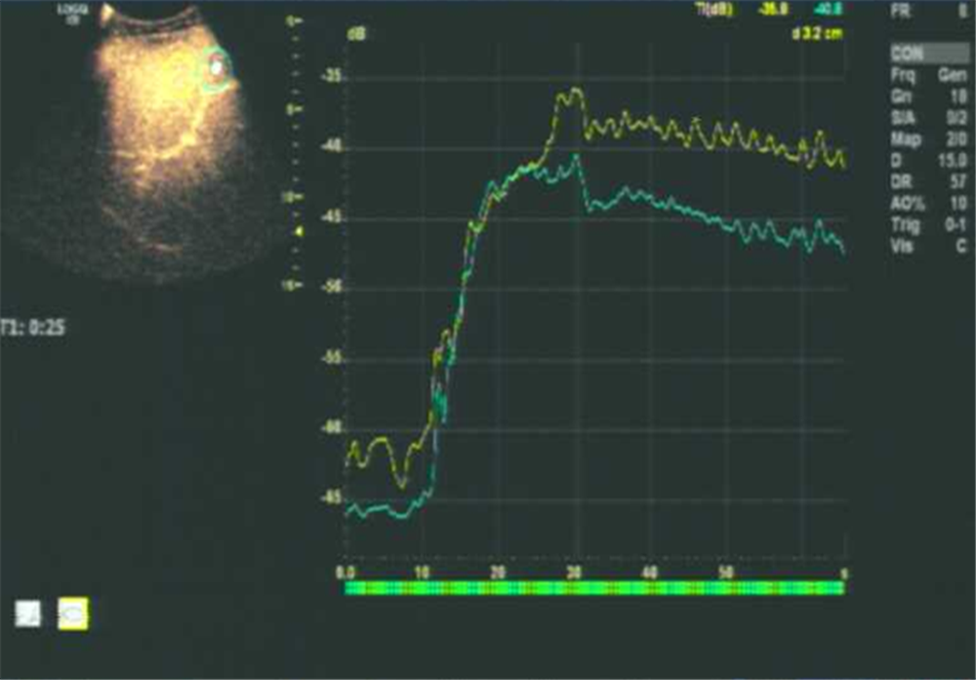Click the white curve-trace icon at bottom left
Viewport: 976px width, 680px height.
coord(28,613)
